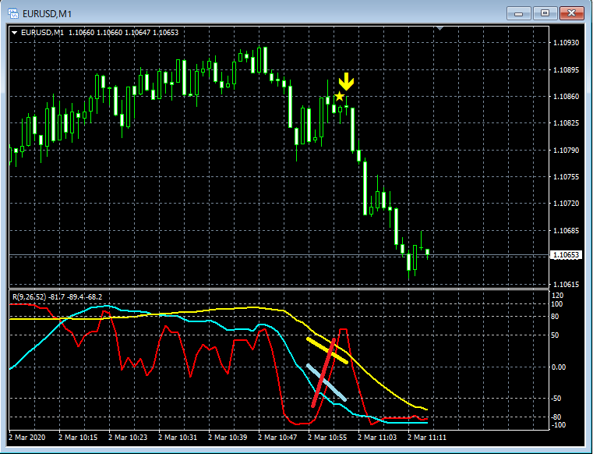593x454 pixels.
Task: Select the thick red trend line
Action: click(x=323, y=373)
